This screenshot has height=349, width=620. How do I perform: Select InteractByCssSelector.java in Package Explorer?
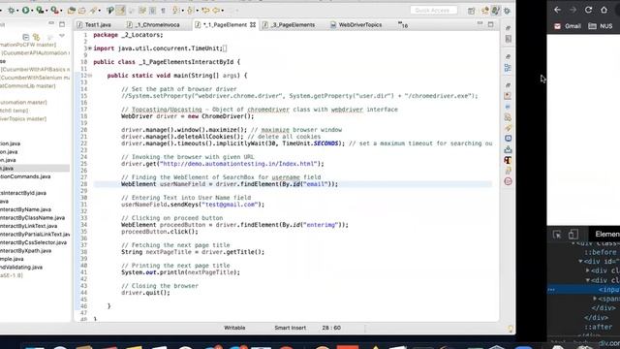click(x=34, y=242)
